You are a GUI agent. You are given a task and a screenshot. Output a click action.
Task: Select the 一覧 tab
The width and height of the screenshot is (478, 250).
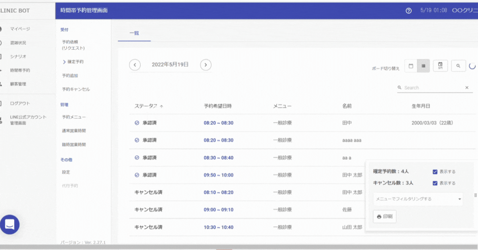(134, 33)
